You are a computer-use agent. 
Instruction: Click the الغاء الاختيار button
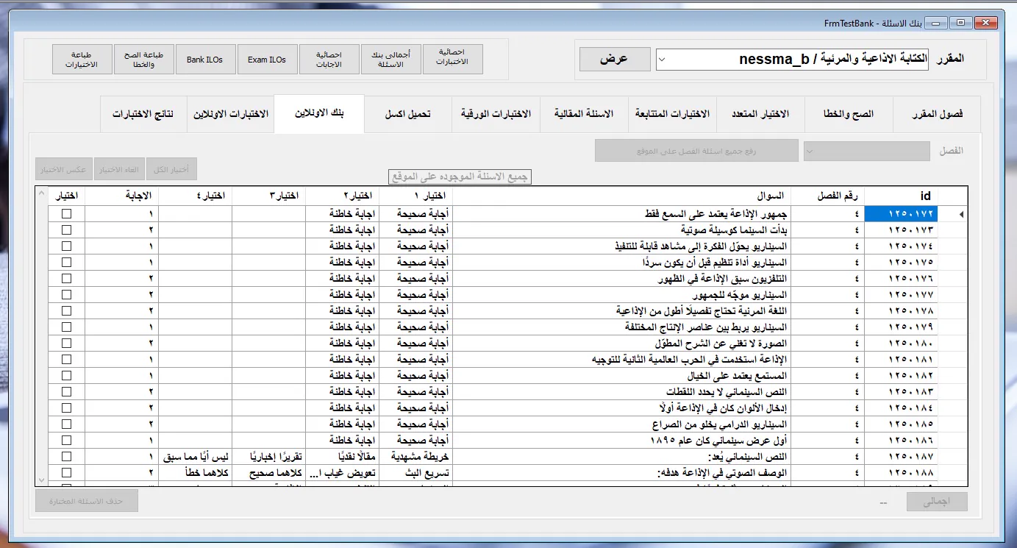click(118, 169)
